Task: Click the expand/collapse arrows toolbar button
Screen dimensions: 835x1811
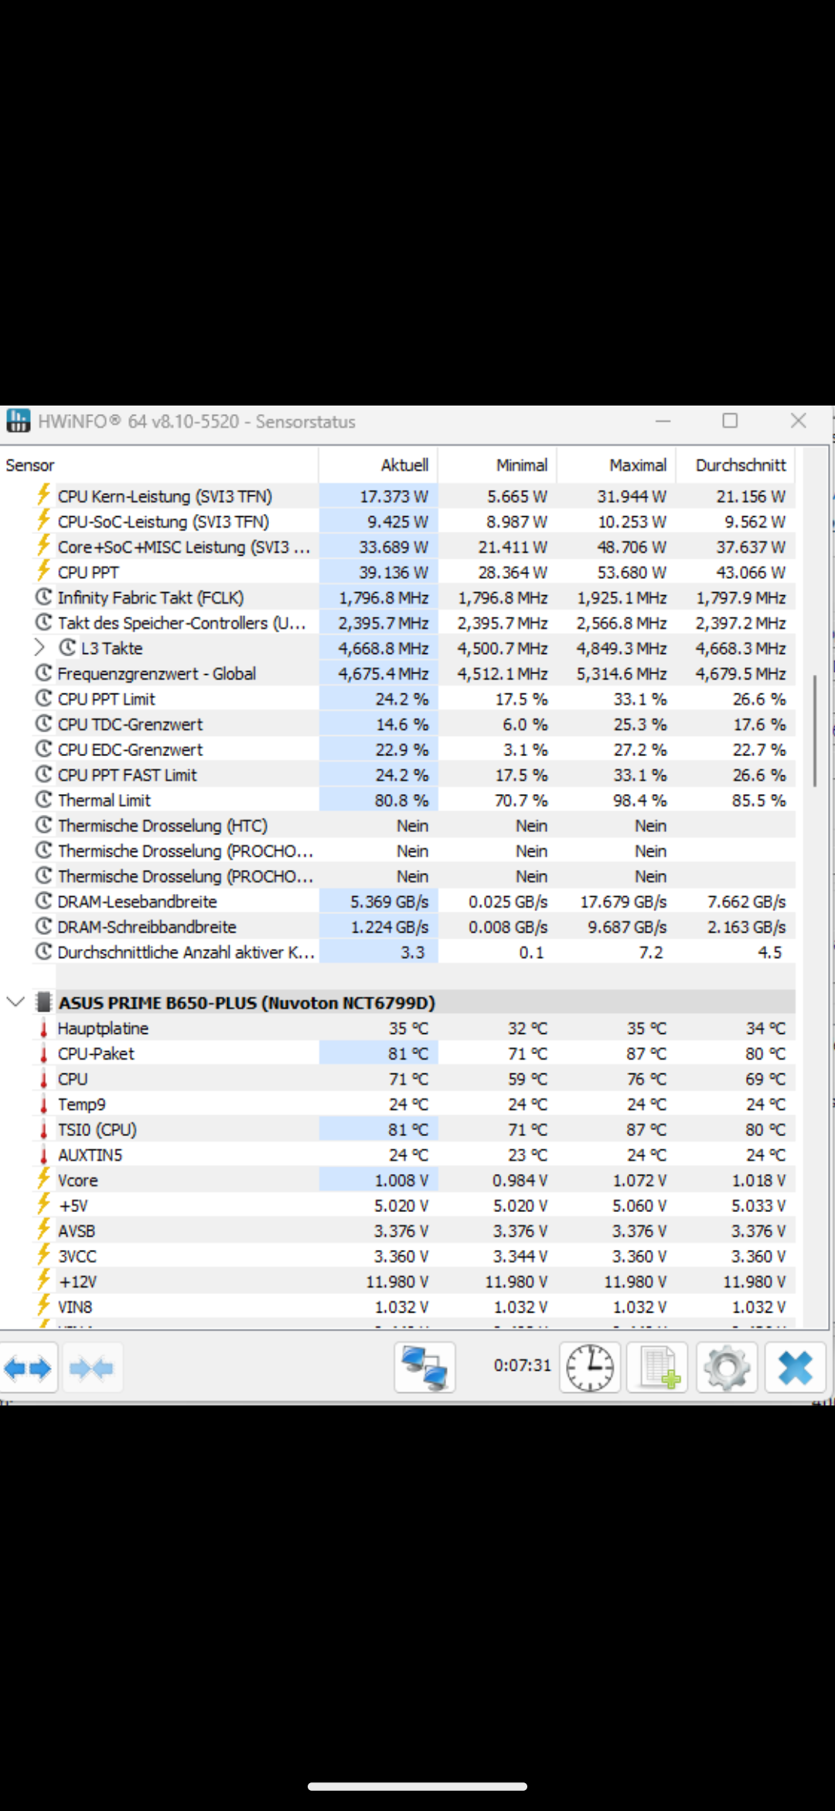Action: (28, 1368)
